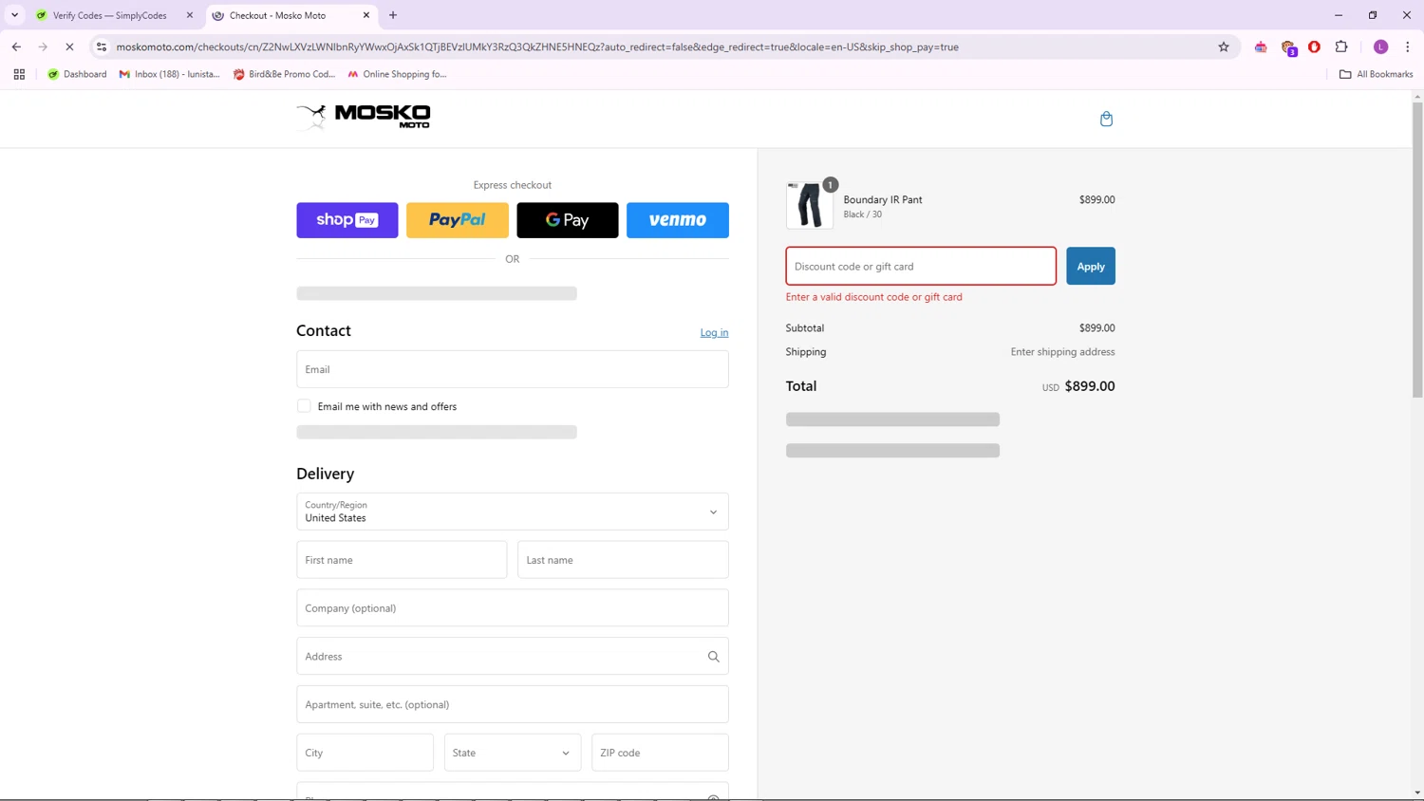Open the shopping bag cart icon

1106,119
